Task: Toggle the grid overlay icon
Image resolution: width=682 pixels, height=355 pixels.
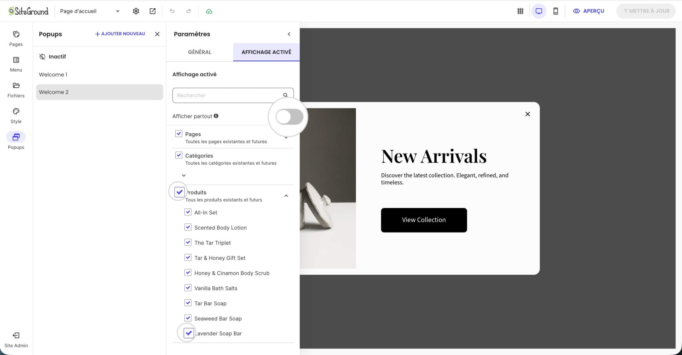Action: pos(520,11)
